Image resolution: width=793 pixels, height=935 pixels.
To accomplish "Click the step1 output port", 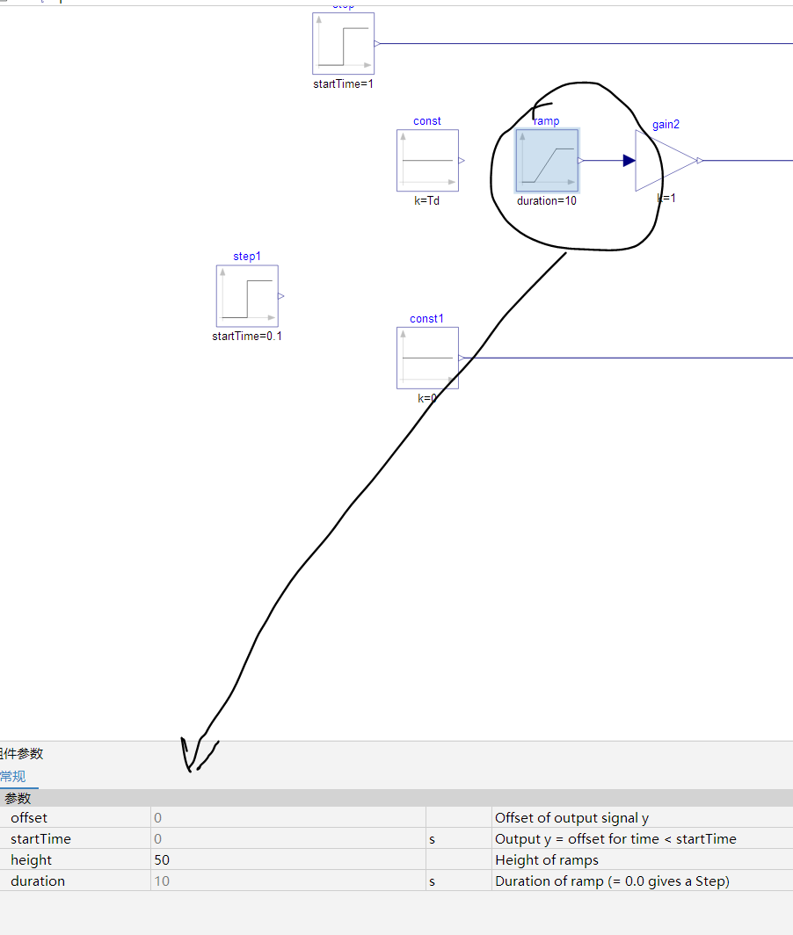I will click(281, 296).
